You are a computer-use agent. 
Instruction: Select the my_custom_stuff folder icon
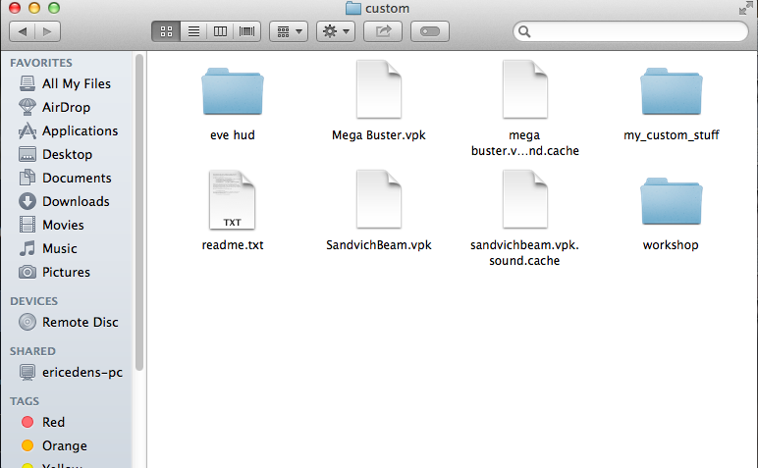[x=672, y=92]
